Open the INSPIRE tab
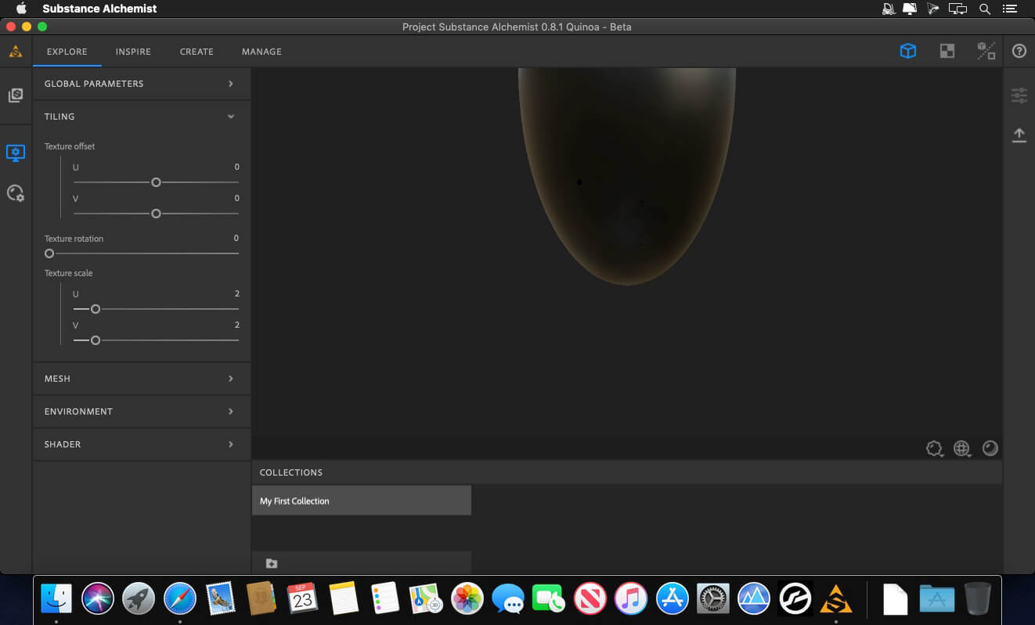The image size is (1035, 625). pos(133,52)
